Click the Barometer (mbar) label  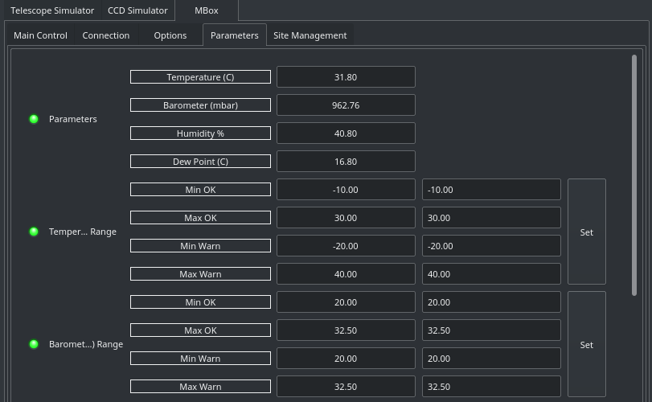point(200,105)
